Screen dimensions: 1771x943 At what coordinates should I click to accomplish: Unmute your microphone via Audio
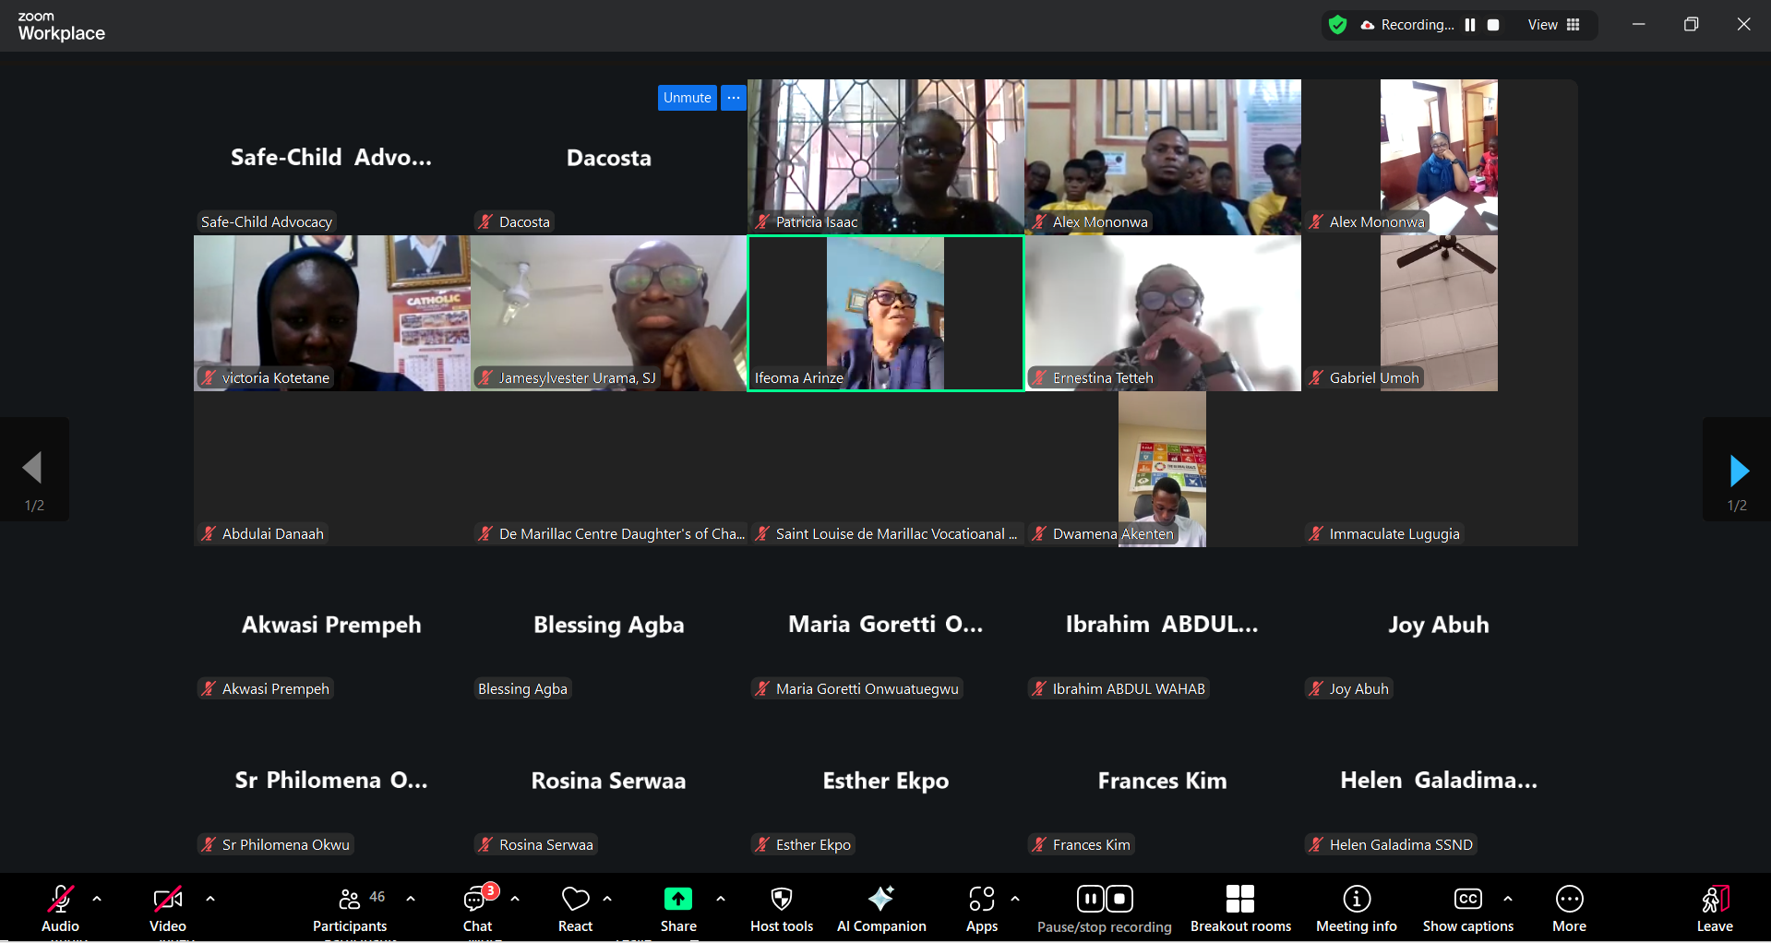[x=61, y=908]
